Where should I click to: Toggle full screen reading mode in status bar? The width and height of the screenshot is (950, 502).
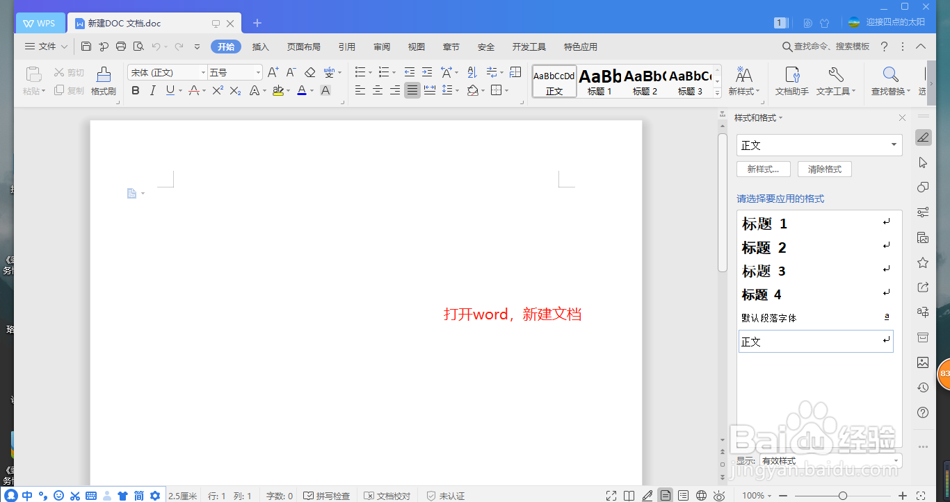click(611, 495)
